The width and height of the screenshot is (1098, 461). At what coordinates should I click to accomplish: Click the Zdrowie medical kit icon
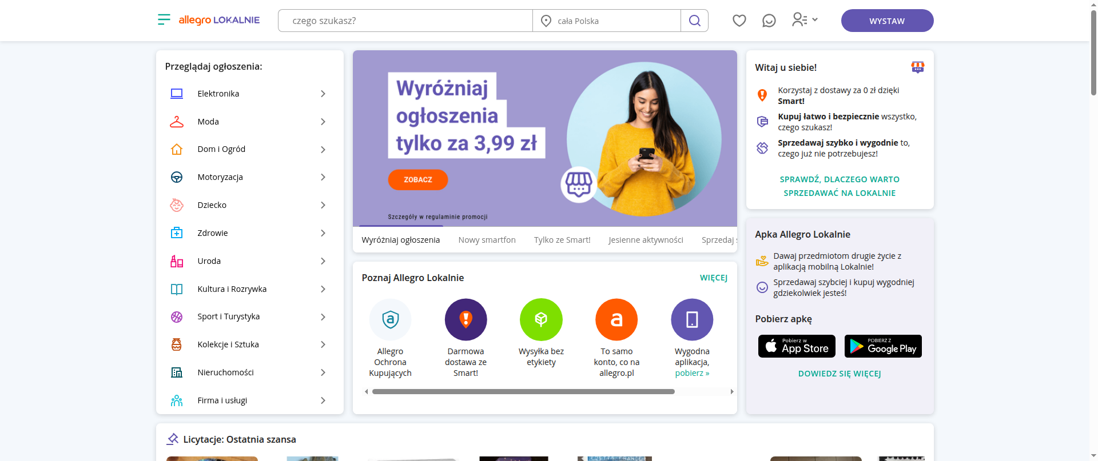tap(177, 233)
